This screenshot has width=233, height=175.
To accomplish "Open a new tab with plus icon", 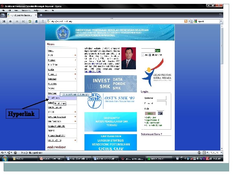I will click(41, 15).
